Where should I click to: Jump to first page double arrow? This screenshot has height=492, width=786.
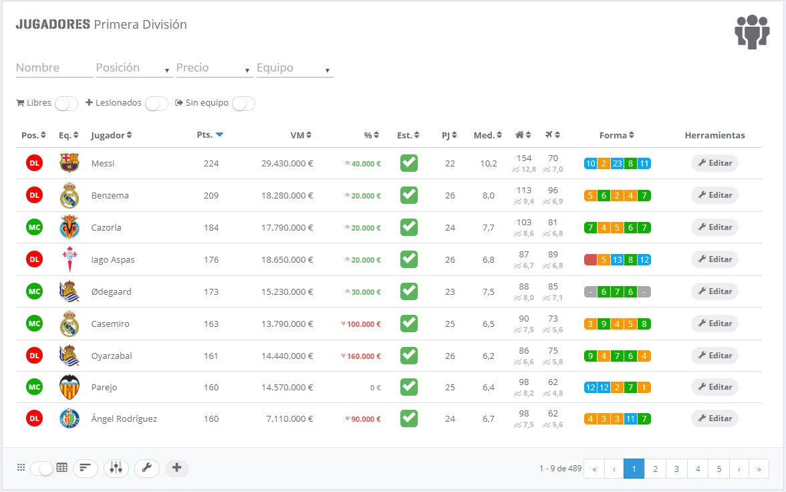pos(595,469)
